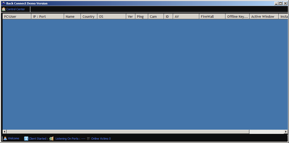Click the OS column header
Image resolution: width=289 pixels, height=143 pixels.
(x=112, y=16)
